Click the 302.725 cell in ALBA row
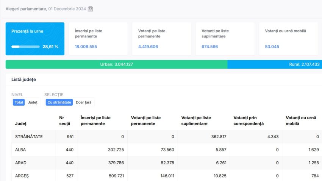The height and width of the screenshot is (181, 322). click(116, 150)
